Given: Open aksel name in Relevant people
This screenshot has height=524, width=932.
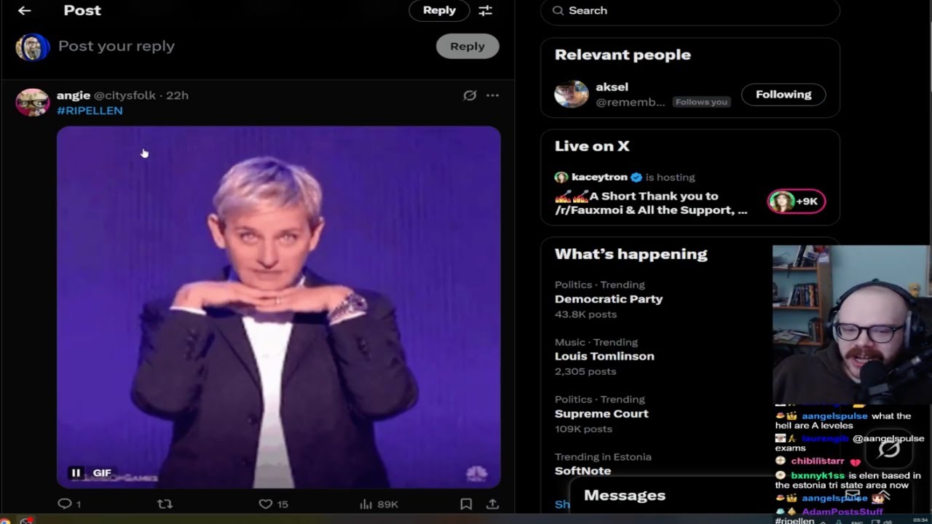Looking at the screenshot, I should (x=612, y=87).
